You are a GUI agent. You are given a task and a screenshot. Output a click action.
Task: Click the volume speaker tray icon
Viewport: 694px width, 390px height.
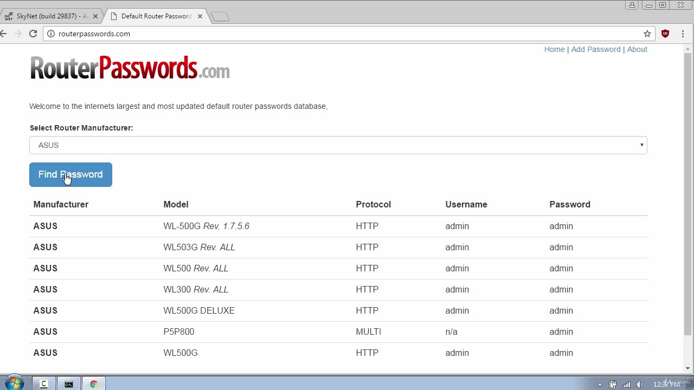[x=639, y=385]
